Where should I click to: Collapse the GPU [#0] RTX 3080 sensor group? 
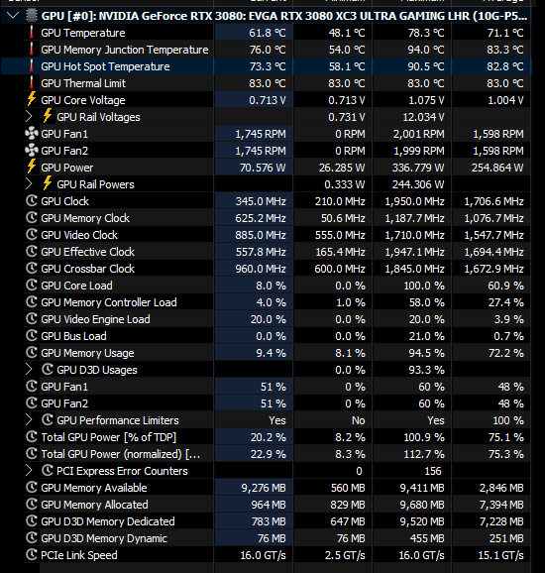[x=13, y=16]
